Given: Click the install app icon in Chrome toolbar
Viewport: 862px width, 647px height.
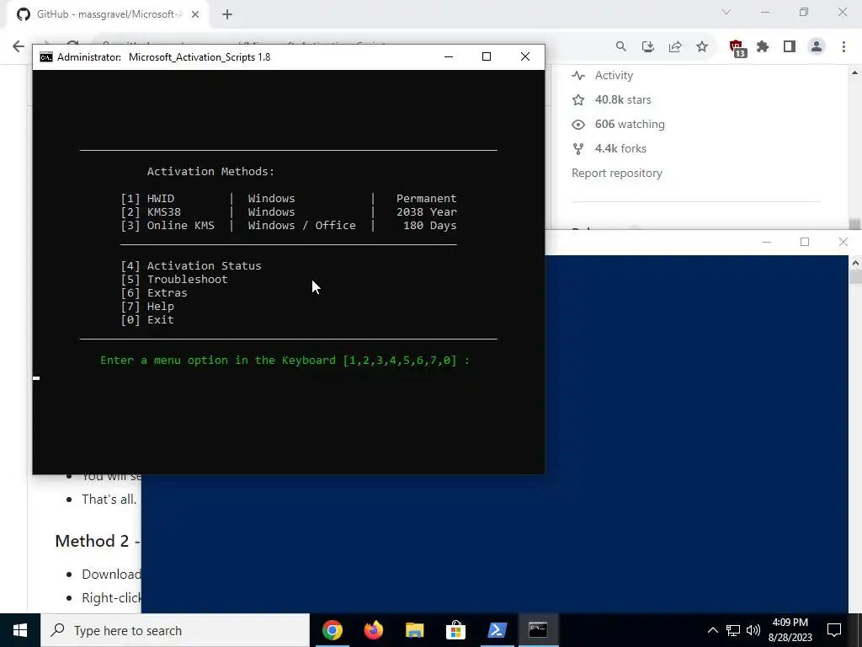Looking at the screenshot, I should click(647, 47).
